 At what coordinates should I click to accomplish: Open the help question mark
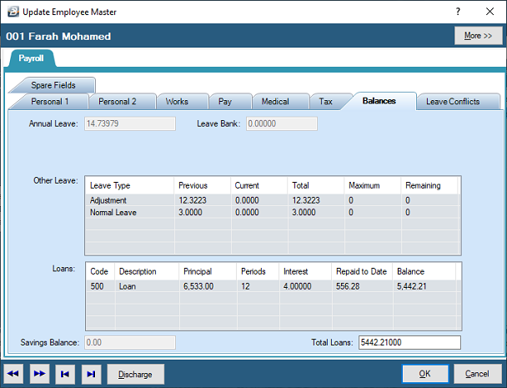(x=458, y=12)
